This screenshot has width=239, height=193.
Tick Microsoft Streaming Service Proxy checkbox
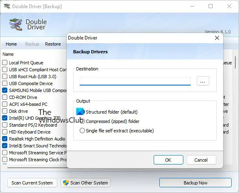pyautogui.click(x=5, y=153)
